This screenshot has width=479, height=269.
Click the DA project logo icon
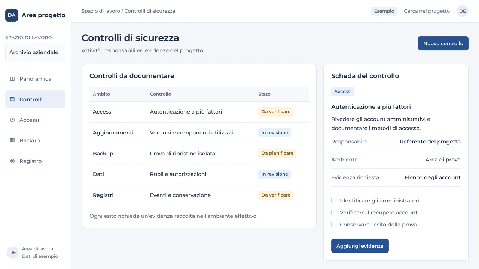click(x=12, y=15)
